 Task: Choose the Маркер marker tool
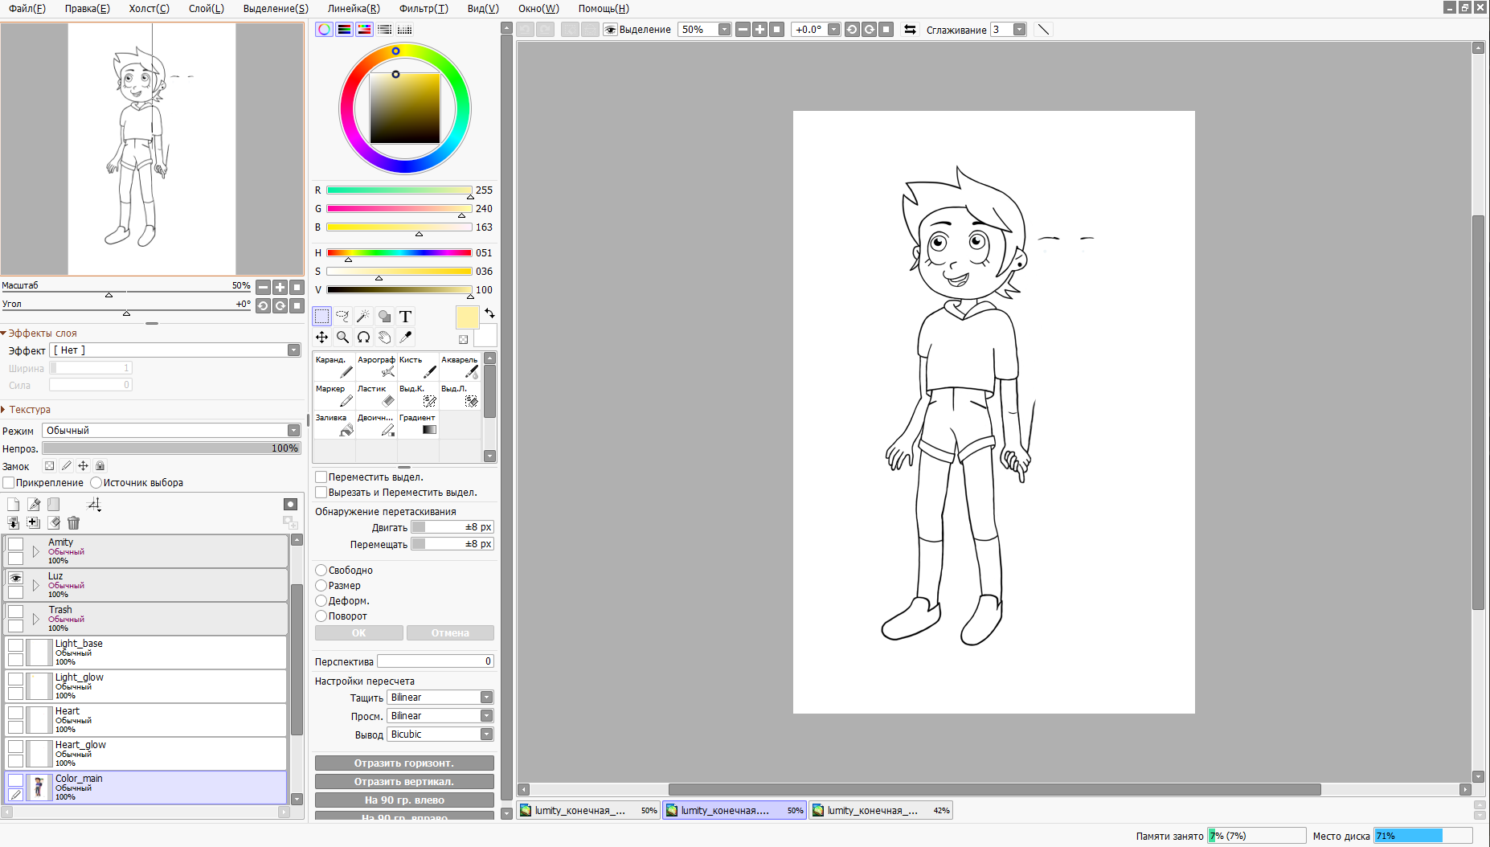point(334,395)
